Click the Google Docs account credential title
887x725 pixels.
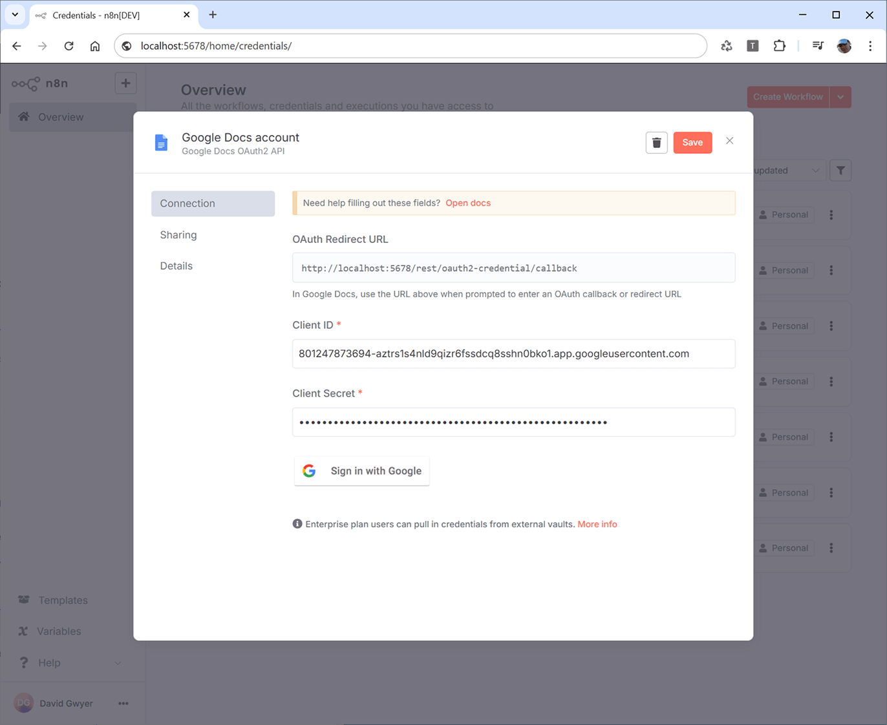point(240,138)
